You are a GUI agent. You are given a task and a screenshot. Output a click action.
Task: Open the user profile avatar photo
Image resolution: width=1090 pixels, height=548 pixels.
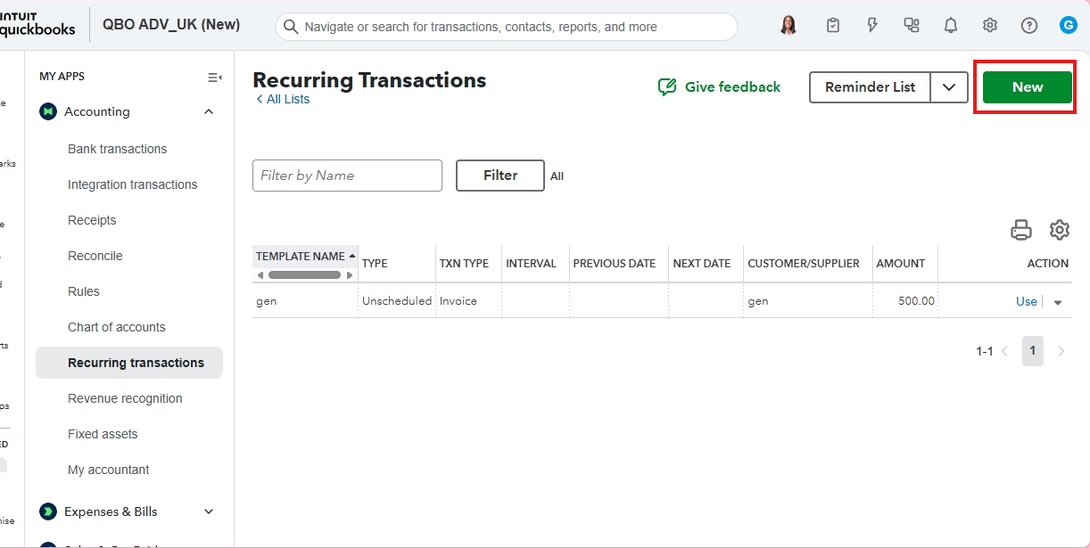[788, 26]
